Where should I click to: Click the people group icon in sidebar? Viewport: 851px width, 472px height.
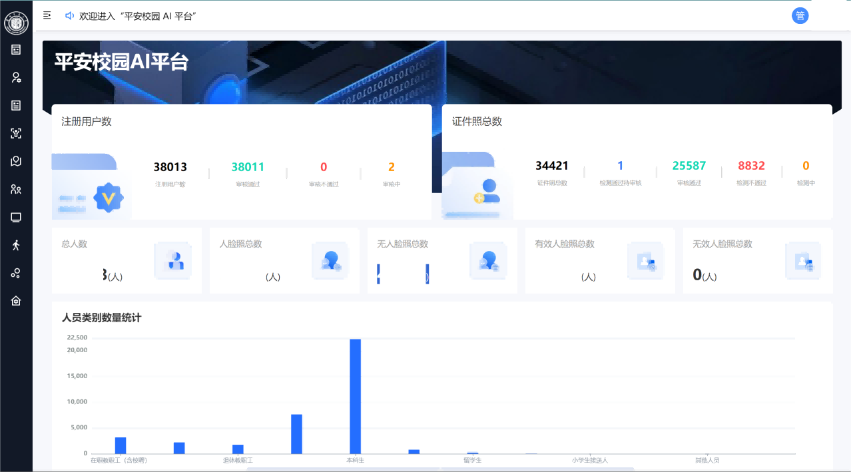(x=16, y=190)
